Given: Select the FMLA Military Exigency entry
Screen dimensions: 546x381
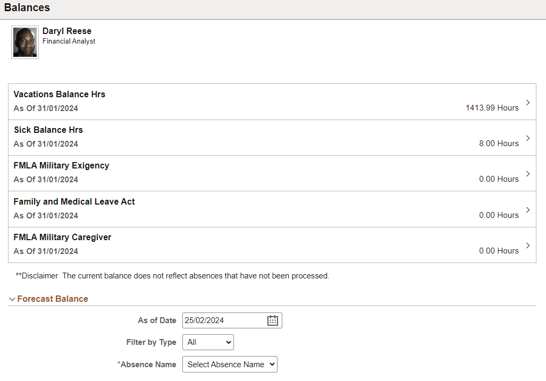Looking at the screenshot, I should click(62, 166).
